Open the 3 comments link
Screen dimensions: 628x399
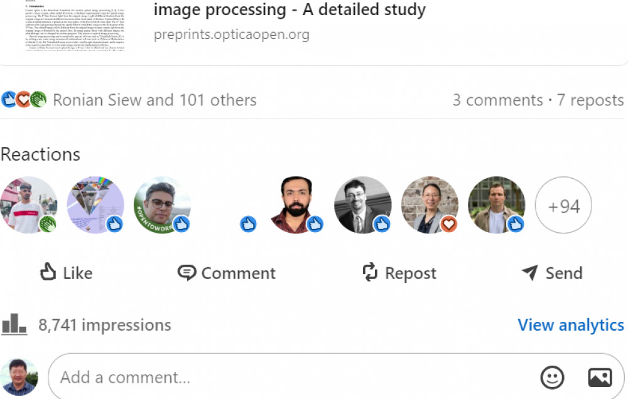497,100
